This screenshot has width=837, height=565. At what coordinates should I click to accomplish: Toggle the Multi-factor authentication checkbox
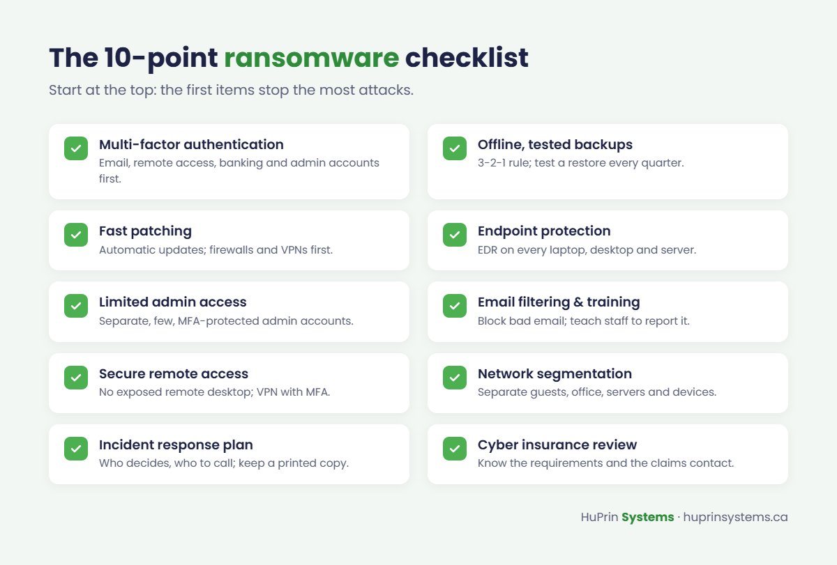point(76,148)
